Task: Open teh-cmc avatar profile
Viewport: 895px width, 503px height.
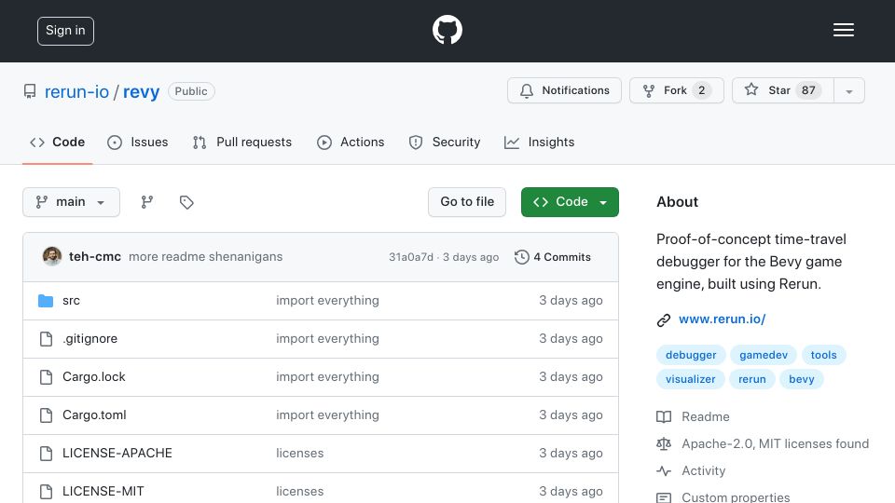Action: pos(52,257)
